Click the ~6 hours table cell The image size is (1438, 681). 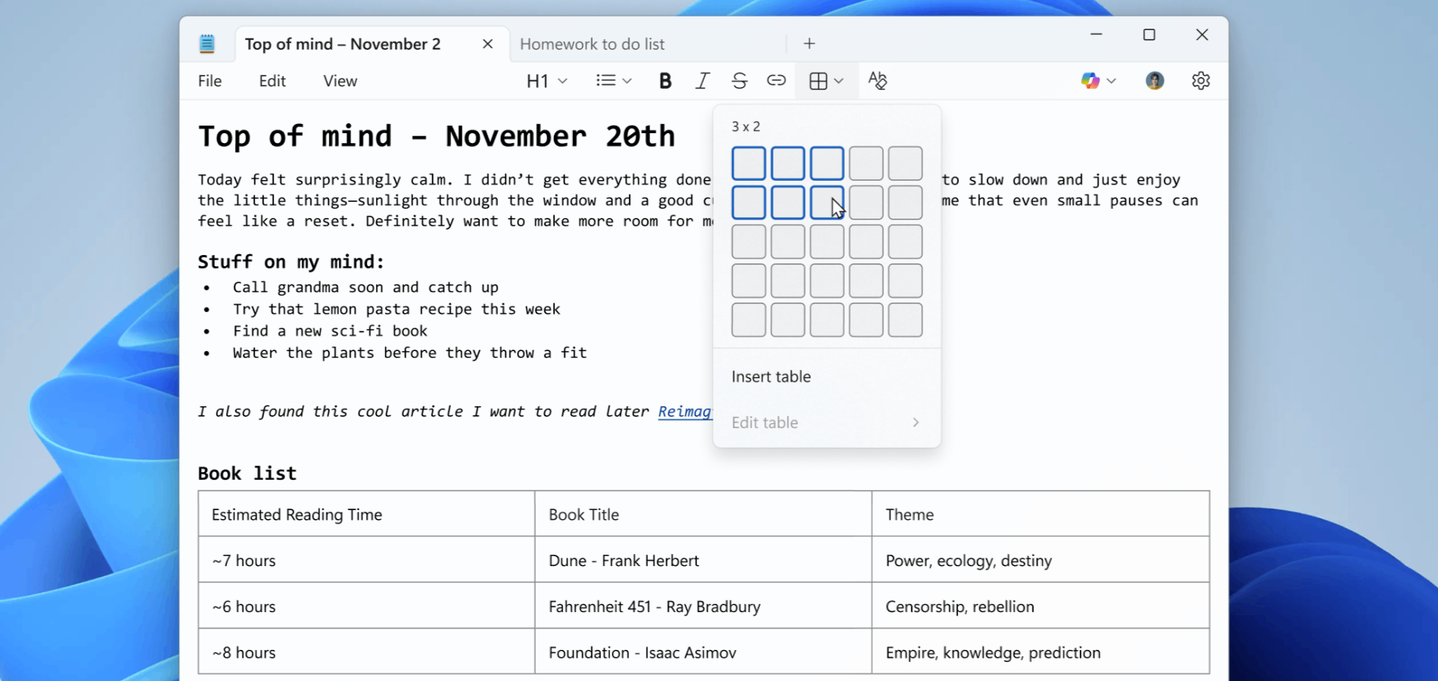(366, 607)
